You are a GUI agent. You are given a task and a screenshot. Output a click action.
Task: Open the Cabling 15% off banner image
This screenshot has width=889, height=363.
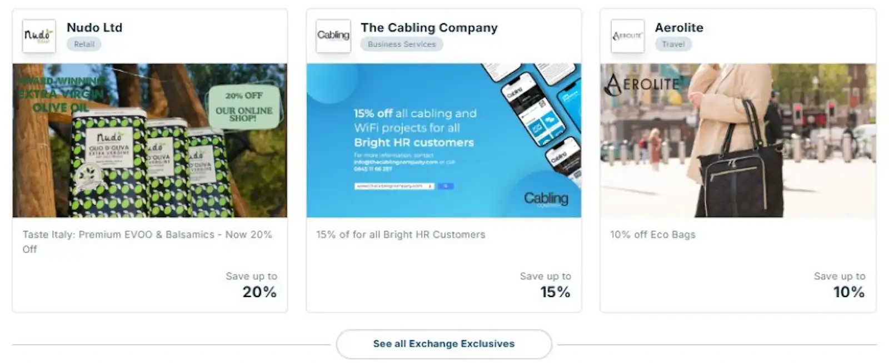(x=443, y=140)
